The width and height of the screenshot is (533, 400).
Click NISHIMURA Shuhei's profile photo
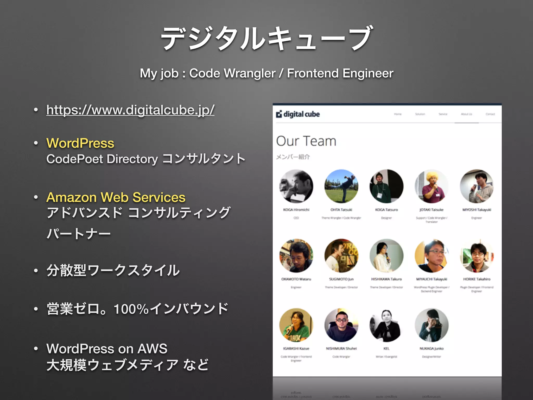[x=341, y=325]
